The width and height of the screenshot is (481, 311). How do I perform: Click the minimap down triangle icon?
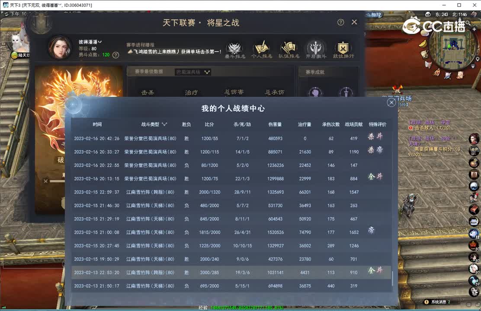click(x=473, y=67)
